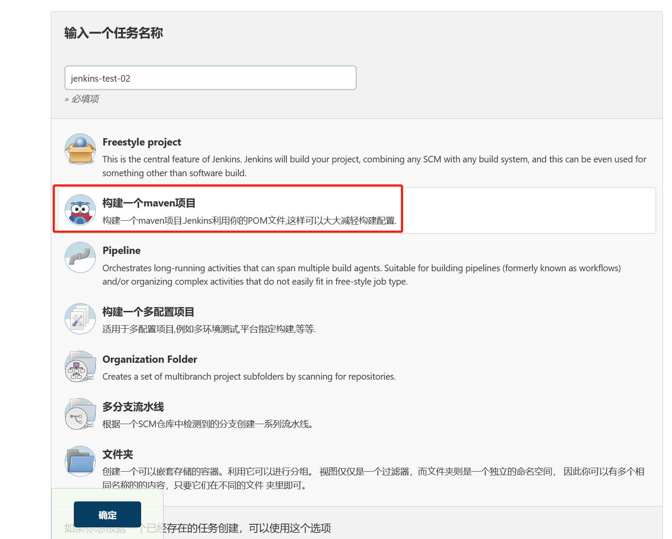Click the 文件夹 folder icon

pyautogui.click(x=80, y=461)
